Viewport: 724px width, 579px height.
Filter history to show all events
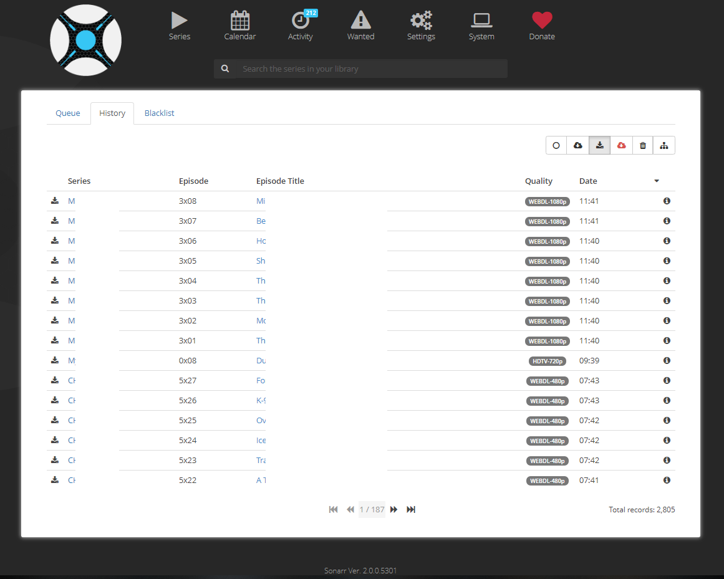tap(556, 145)
